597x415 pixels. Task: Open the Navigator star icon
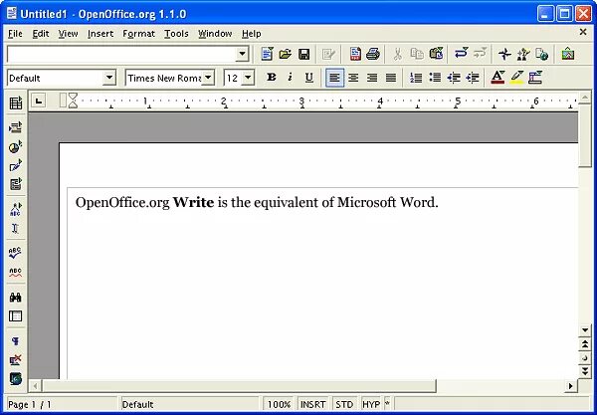[x=504, y=54]
